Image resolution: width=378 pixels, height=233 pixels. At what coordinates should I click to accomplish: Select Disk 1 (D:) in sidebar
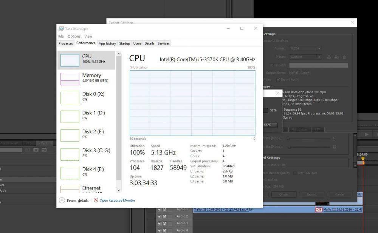[x=86, y=116]
